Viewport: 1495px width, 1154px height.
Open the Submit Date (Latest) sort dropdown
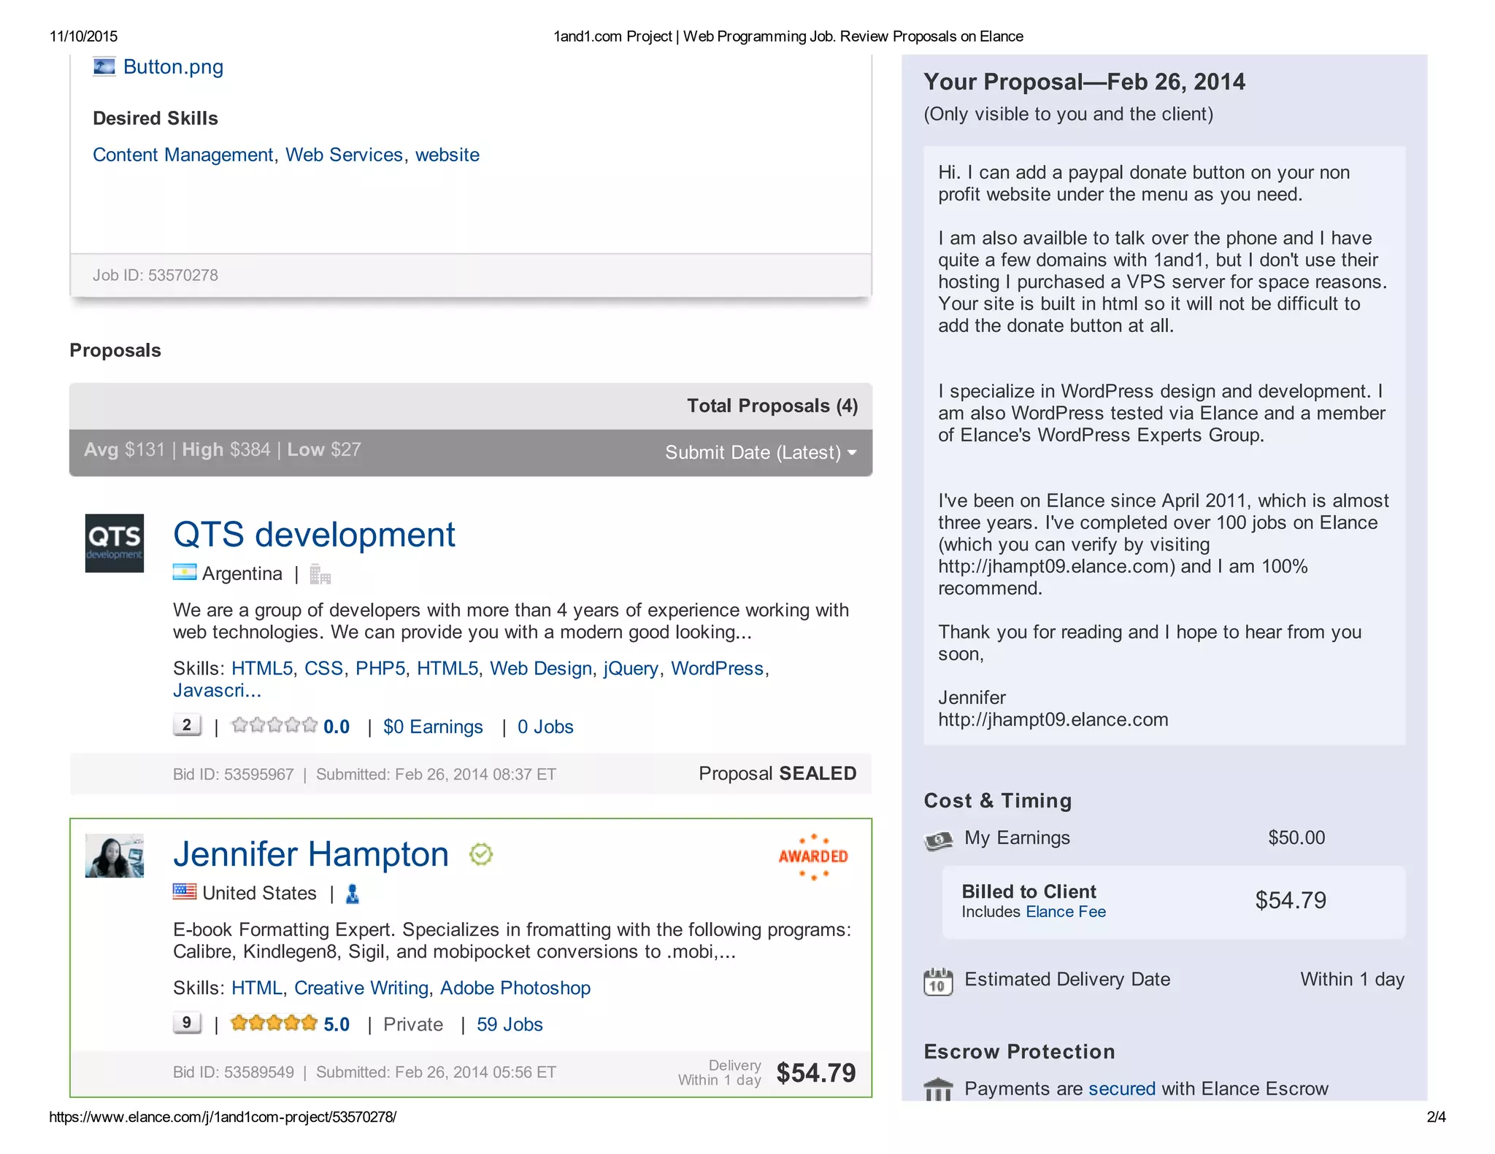(761, 452)
